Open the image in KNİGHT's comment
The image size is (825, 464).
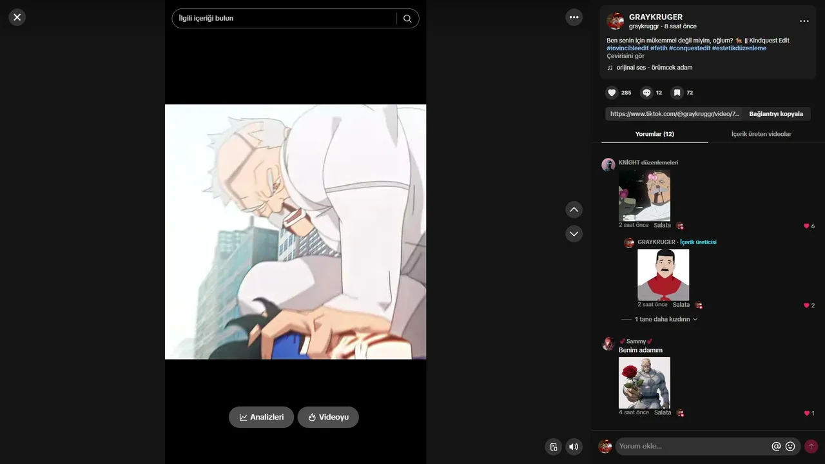click(x=645, y=195)
